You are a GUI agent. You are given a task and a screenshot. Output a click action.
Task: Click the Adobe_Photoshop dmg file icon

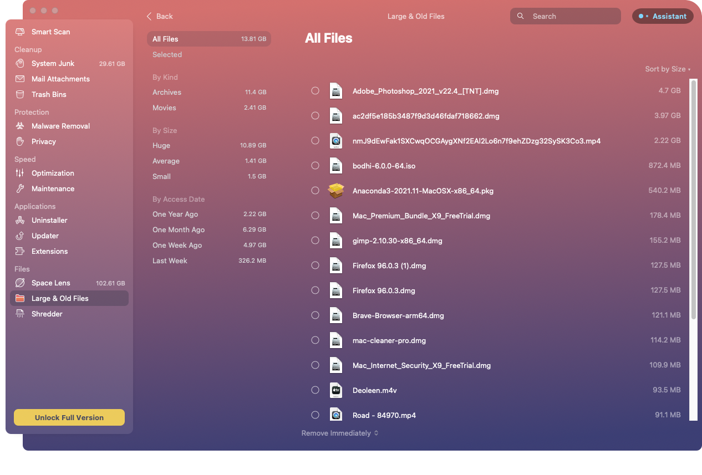(x=336, y=91)
